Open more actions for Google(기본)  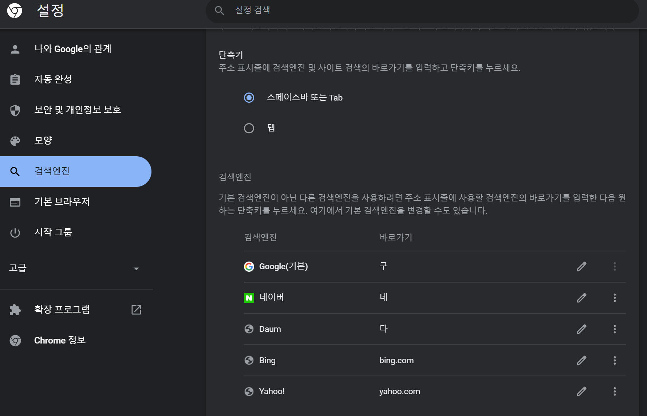[x=615, y=267]
